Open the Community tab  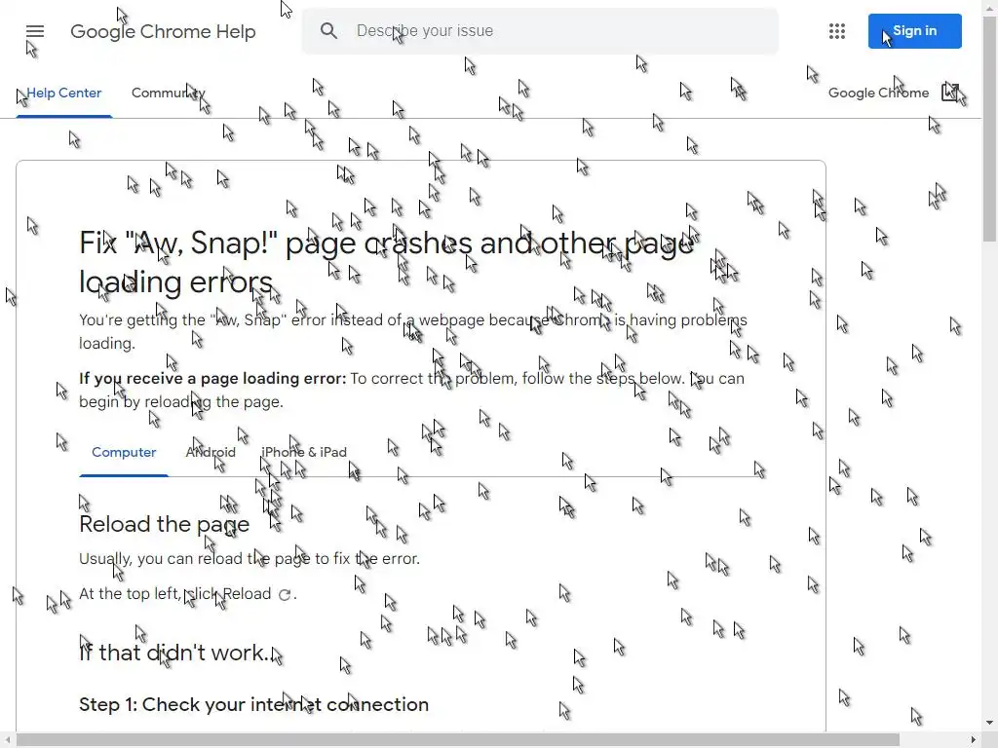(168, 93)
